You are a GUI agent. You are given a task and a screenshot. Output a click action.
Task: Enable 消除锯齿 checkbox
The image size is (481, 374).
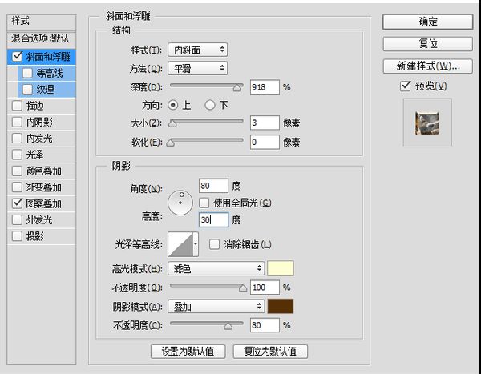[214, 244]
